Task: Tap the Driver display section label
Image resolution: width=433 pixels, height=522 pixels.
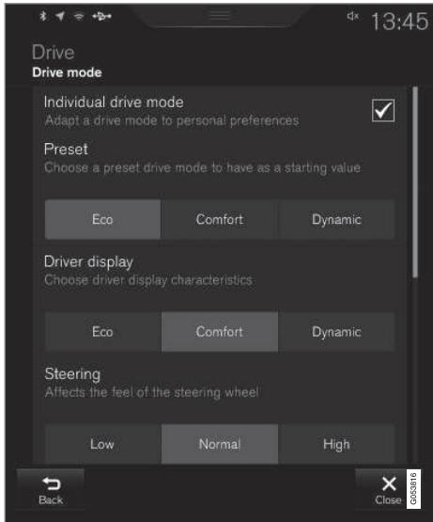Action: [x=88, y=262]
